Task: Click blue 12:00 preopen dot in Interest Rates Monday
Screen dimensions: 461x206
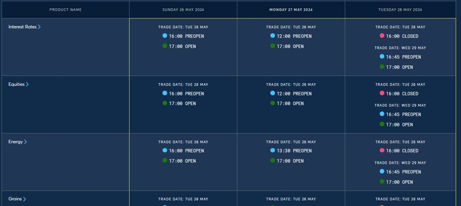Action: pyautogui.click(x=273, y=36)
